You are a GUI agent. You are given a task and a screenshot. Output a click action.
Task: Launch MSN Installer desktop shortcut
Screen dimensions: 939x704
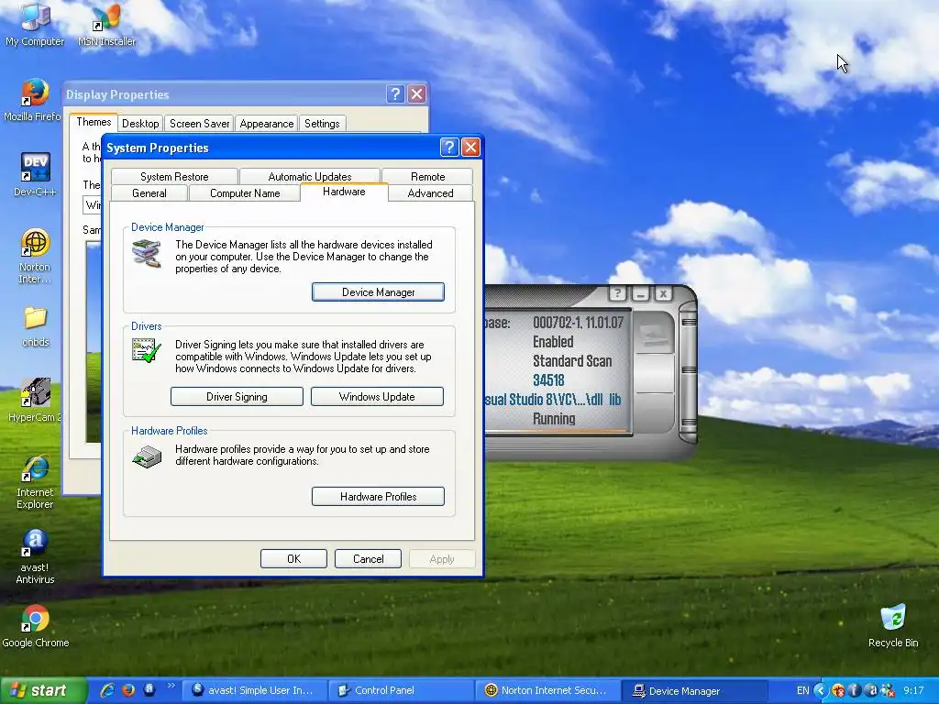point(106,24)
